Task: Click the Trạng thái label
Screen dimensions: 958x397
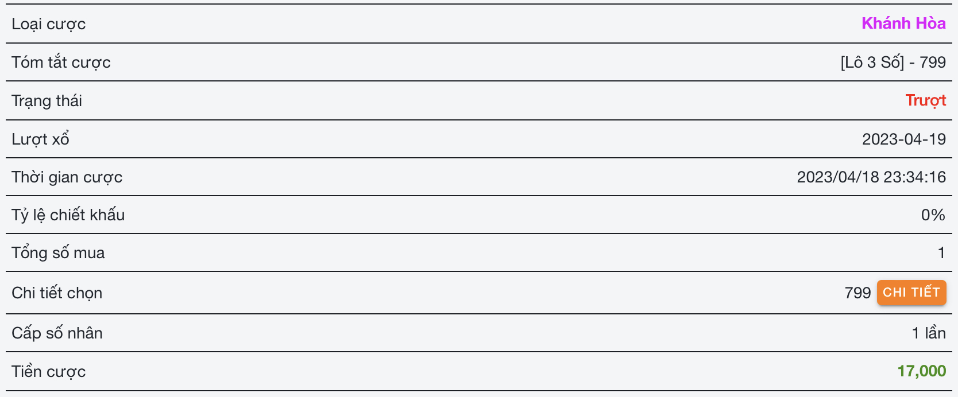Action: (x=47, y=101)
